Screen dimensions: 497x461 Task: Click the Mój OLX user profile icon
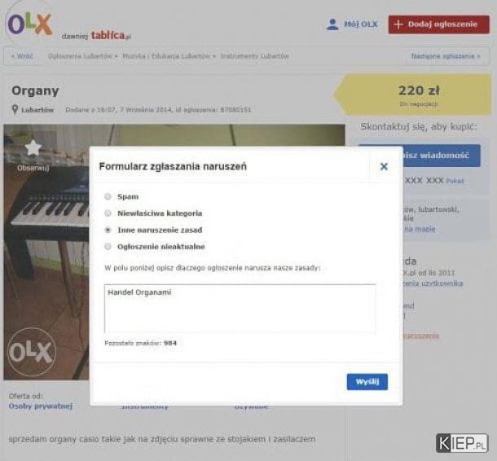(x=332, y=24)
